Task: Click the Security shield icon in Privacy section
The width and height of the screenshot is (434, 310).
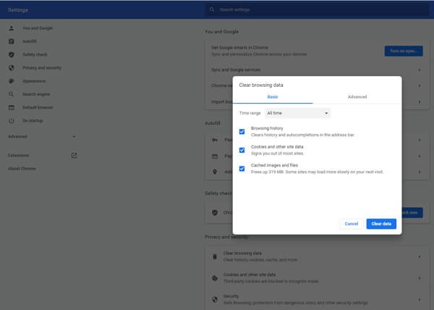Action: (215, 299)
